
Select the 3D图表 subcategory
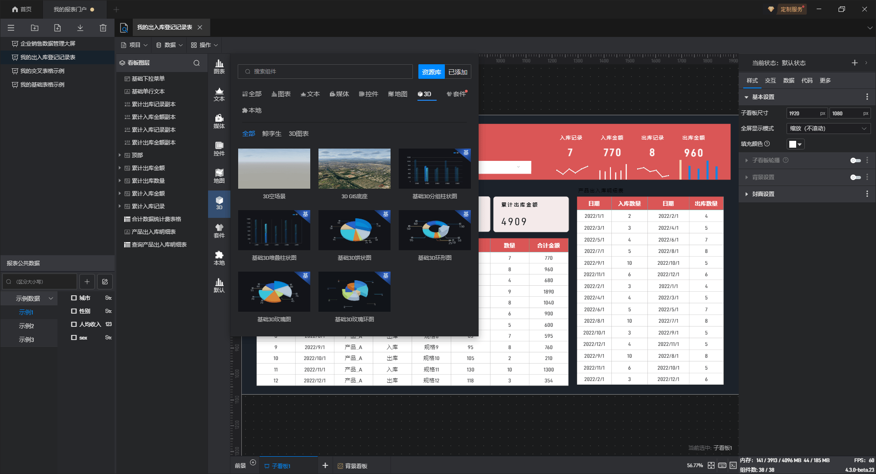(x=299, y=134)
